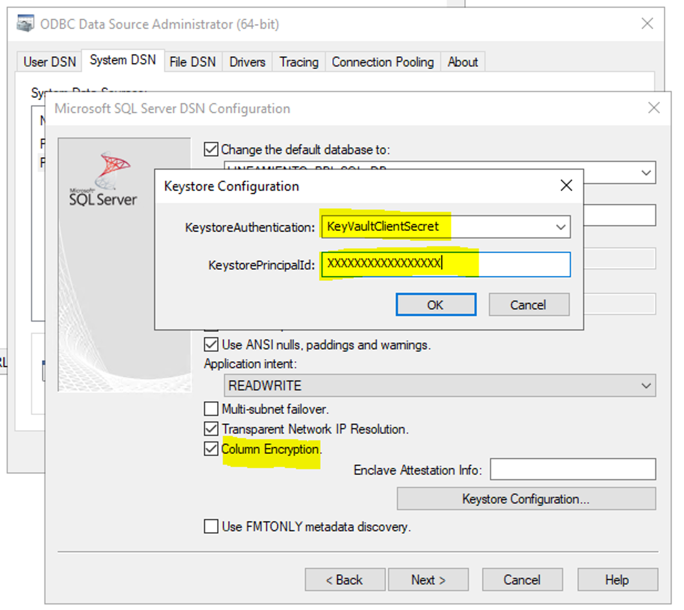Screen dimensions: 684x610
Task: Open the About tab
Action: pyautogui.click(x=462, y=62)
